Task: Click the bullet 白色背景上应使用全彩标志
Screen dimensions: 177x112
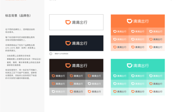Action: tap(19, 56)
